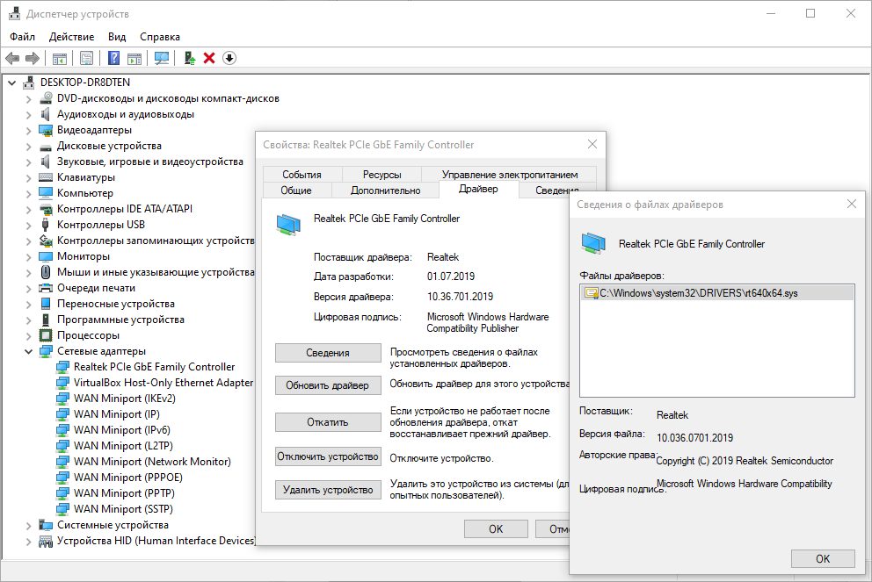The height and width of the screenshot is (582, 872).
Task: Select WAN Miniport (L2TP) item
Action: (123, 446)
